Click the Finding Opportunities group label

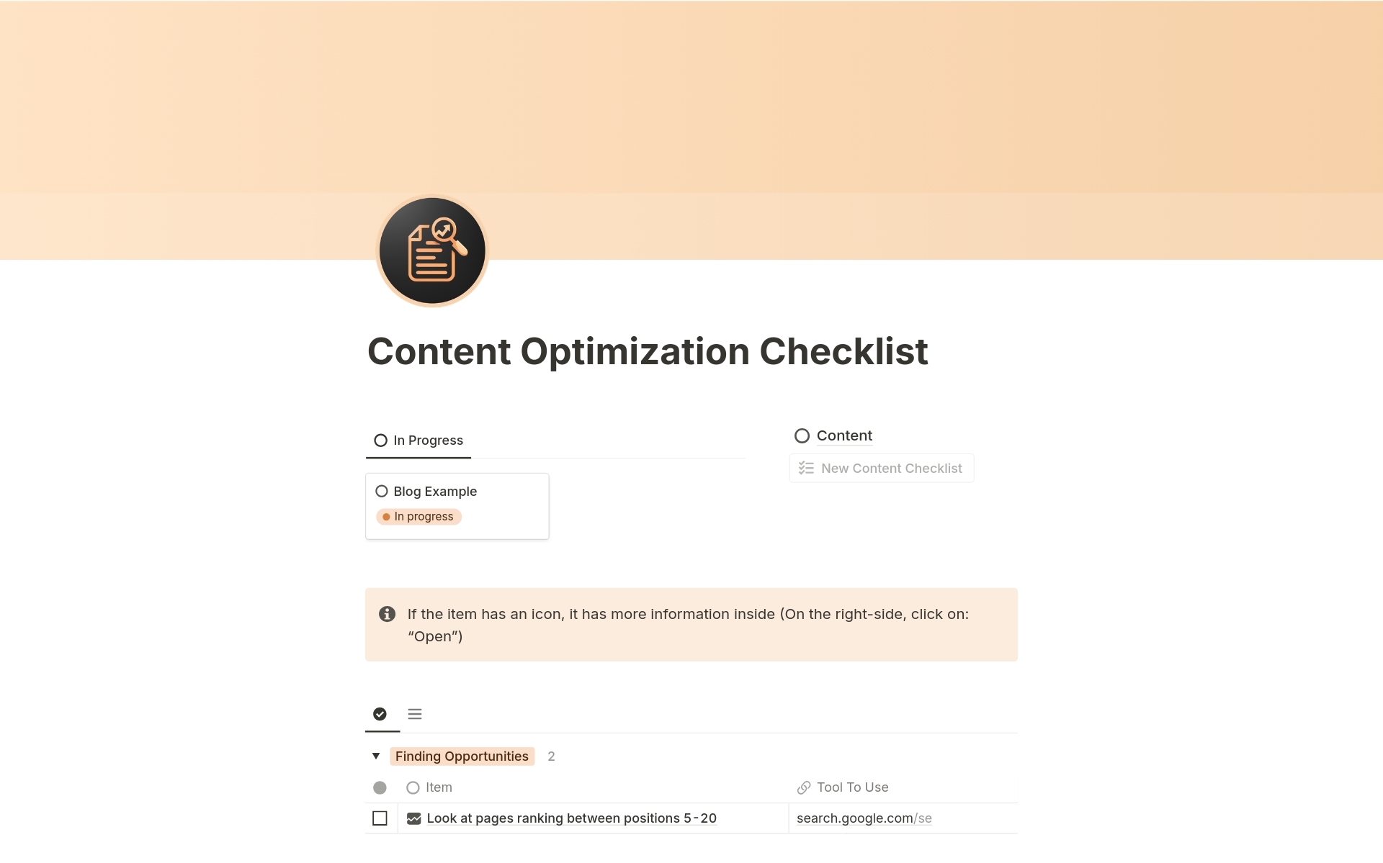[462, 756]
